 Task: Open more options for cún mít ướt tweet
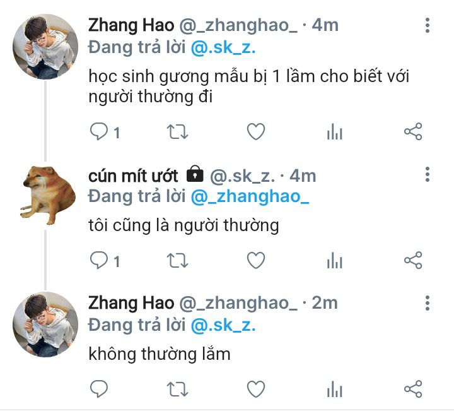coord(428,174)
